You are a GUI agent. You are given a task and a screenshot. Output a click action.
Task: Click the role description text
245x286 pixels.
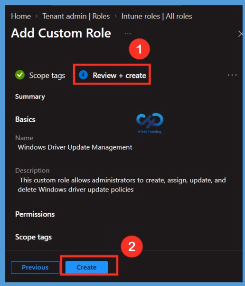click(x=122, y=185)
